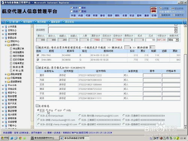Image resolution: width=188 pixels, height=141 pixels.
Task: Click the 转接 call tab
Action: 95,15
